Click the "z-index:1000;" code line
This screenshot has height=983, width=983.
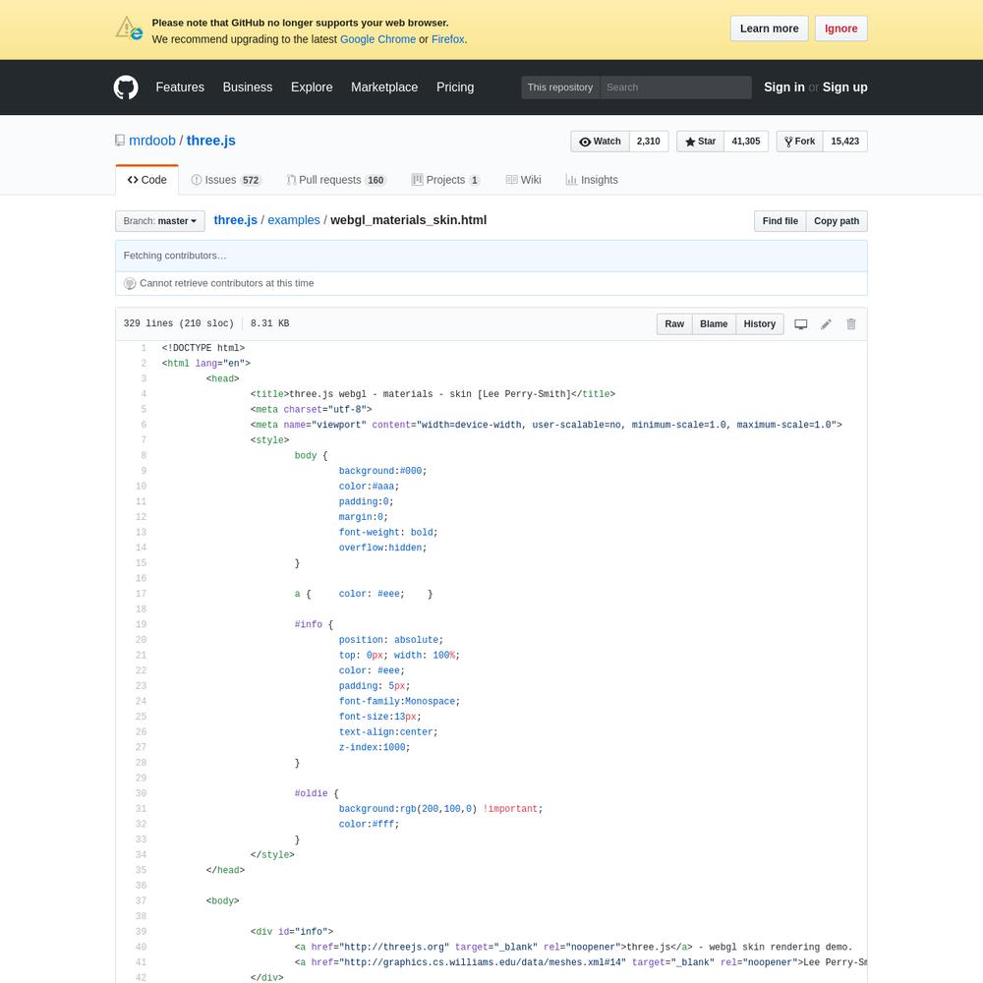pyautogui.click(x=375, y=747)
